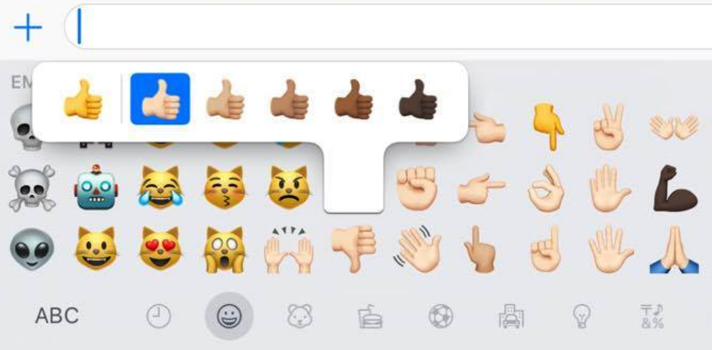Switch to Animals & Nature emoji category
The height and width of the screenshot is (350, 712).
click(299, 316)
